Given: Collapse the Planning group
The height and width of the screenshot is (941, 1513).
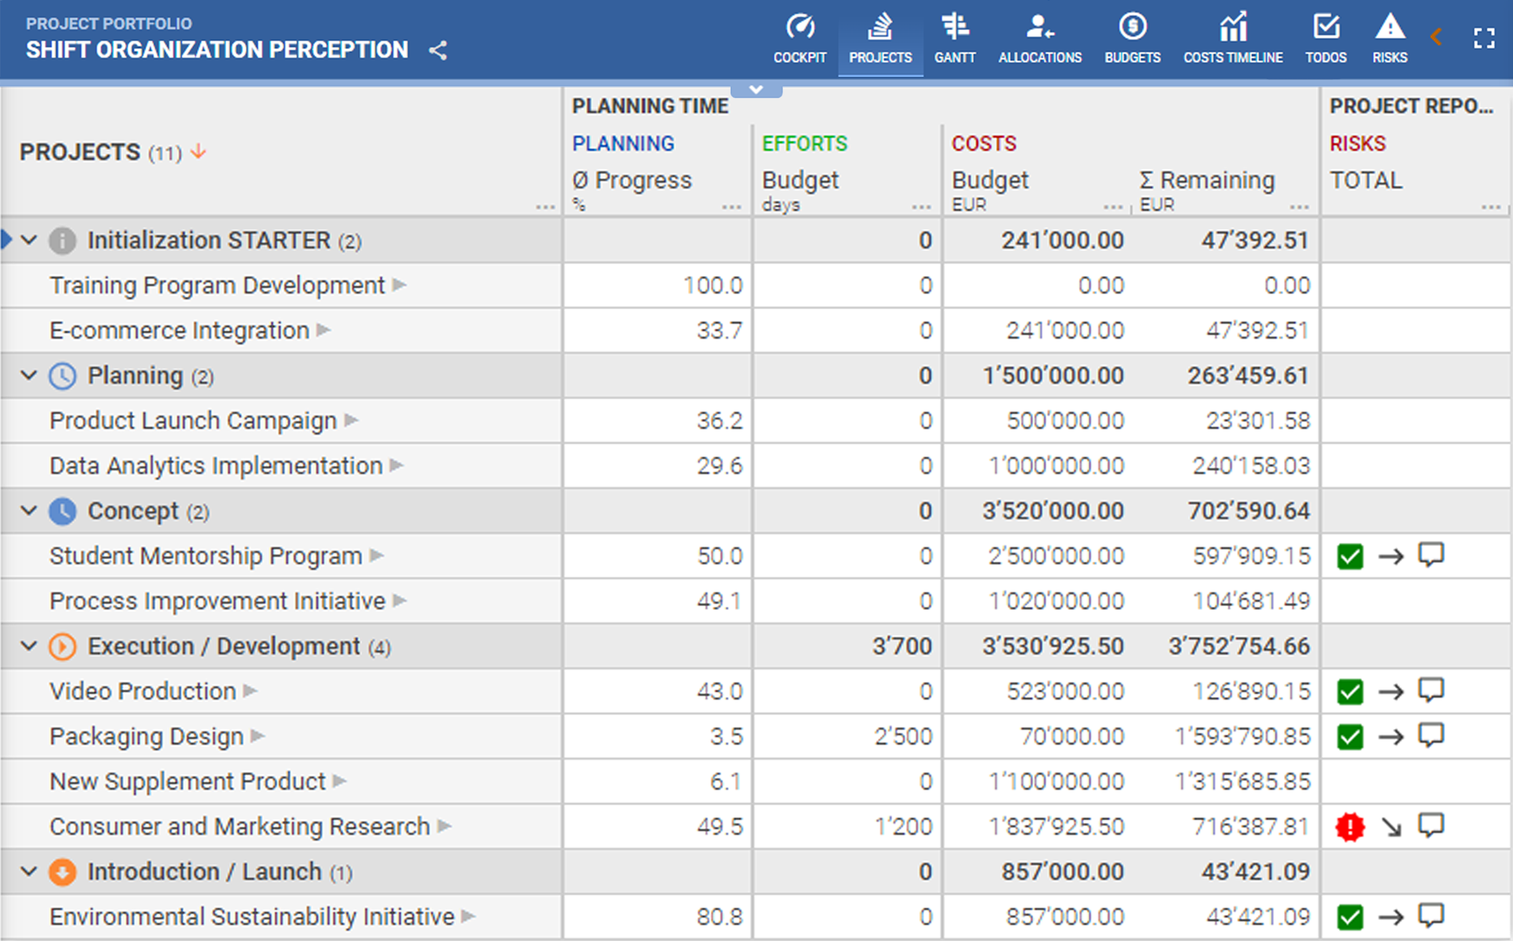Looking at the screenshot, I should [29, 375].
